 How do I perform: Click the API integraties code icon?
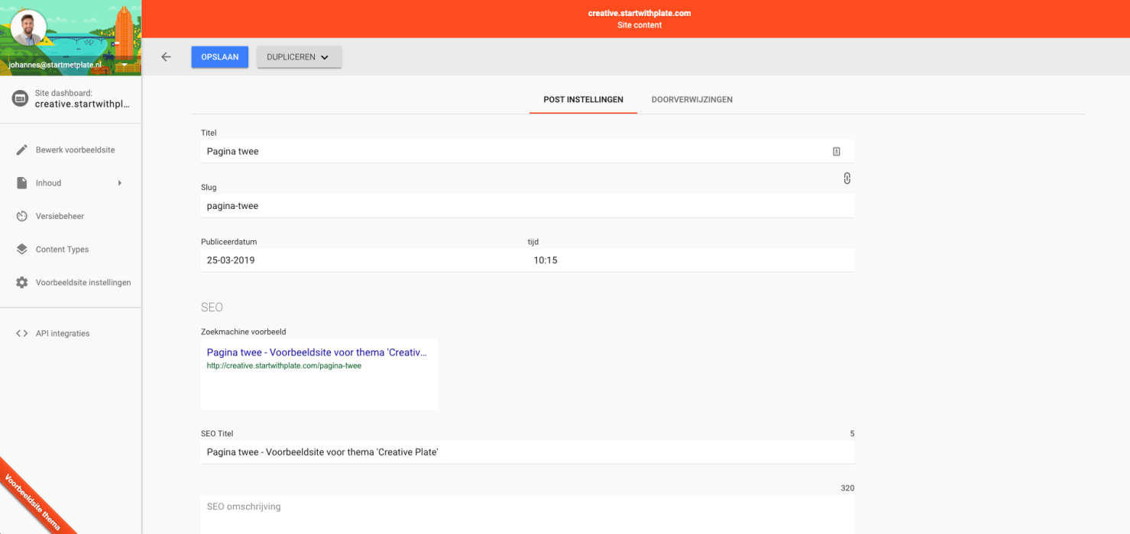(22, 333)
